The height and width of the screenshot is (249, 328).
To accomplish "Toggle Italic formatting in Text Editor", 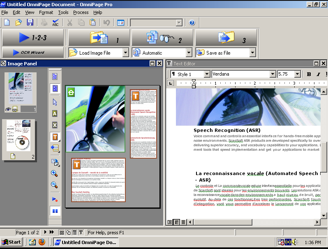I will click(x=318, y=74).
